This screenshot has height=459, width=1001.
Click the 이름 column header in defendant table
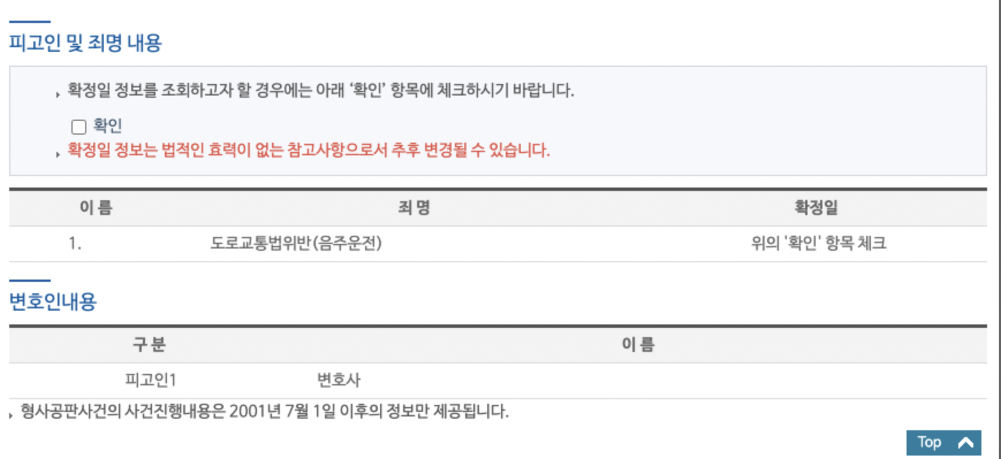click(96, 208)
